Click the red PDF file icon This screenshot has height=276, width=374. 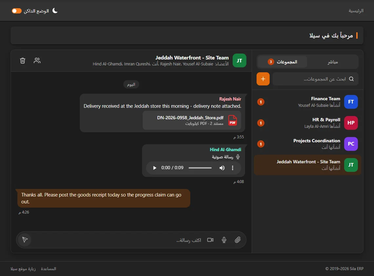point(233,120)
